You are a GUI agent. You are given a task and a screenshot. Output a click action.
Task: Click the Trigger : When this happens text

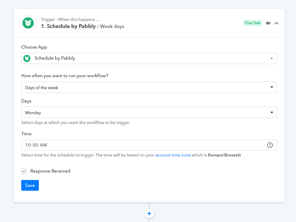70,19
